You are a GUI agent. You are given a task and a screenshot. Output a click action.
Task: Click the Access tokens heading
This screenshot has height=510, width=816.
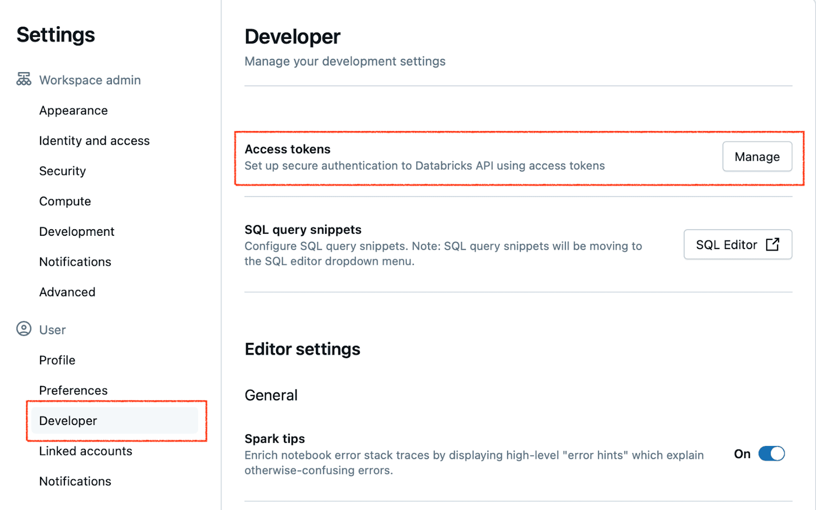point(288,149)
